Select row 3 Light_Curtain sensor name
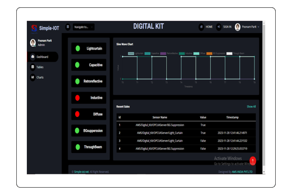The image size is (292, 195). [160, 141]
